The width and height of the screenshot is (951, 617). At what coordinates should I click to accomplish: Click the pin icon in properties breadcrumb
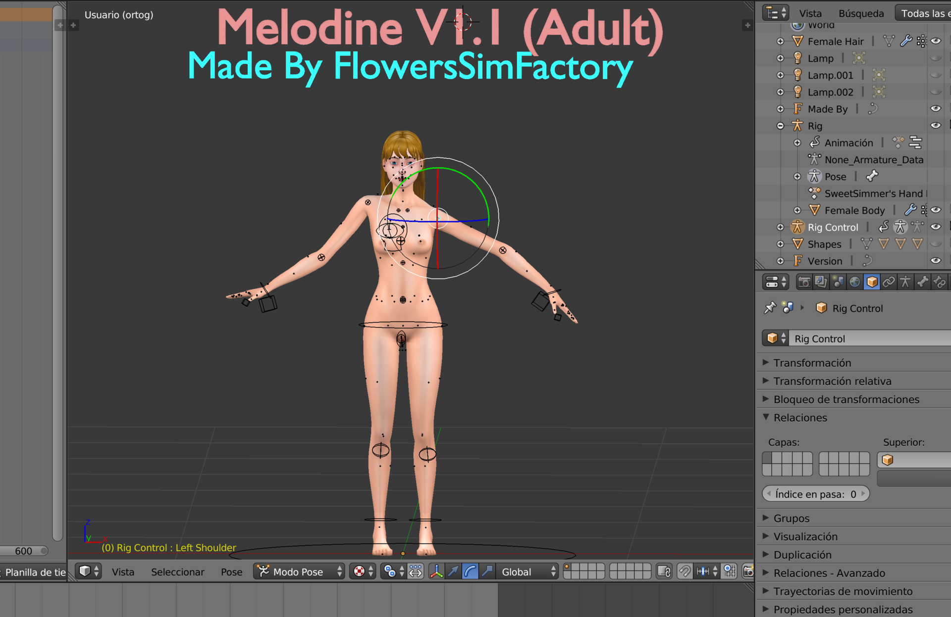tap(770, 308)
